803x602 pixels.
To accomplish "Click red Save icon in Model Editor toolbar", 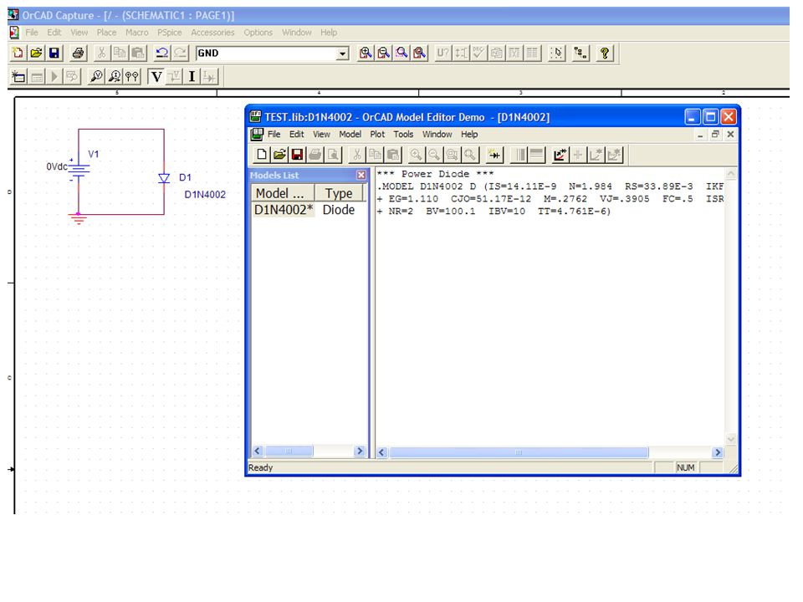I will tap(297, 155).
